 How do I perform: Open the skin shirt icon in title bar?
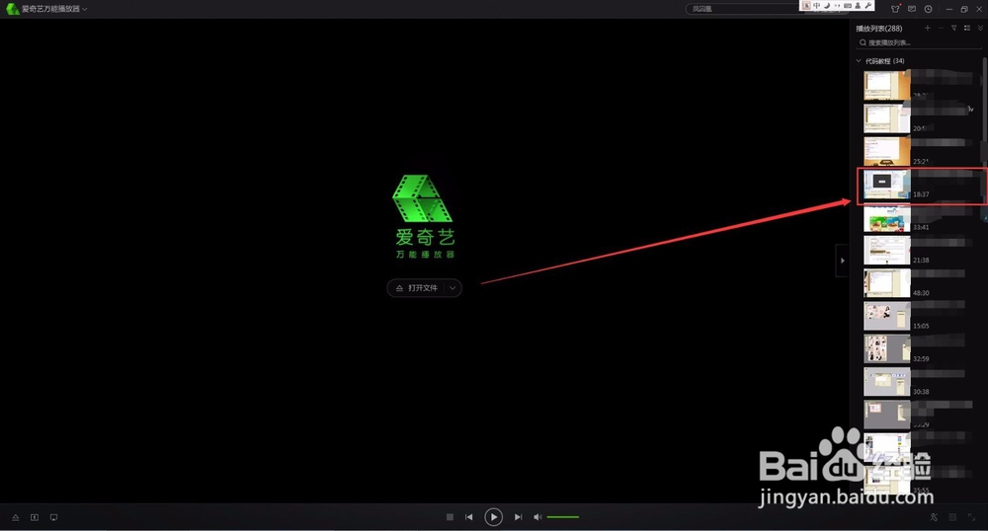(x=895, y=9)
